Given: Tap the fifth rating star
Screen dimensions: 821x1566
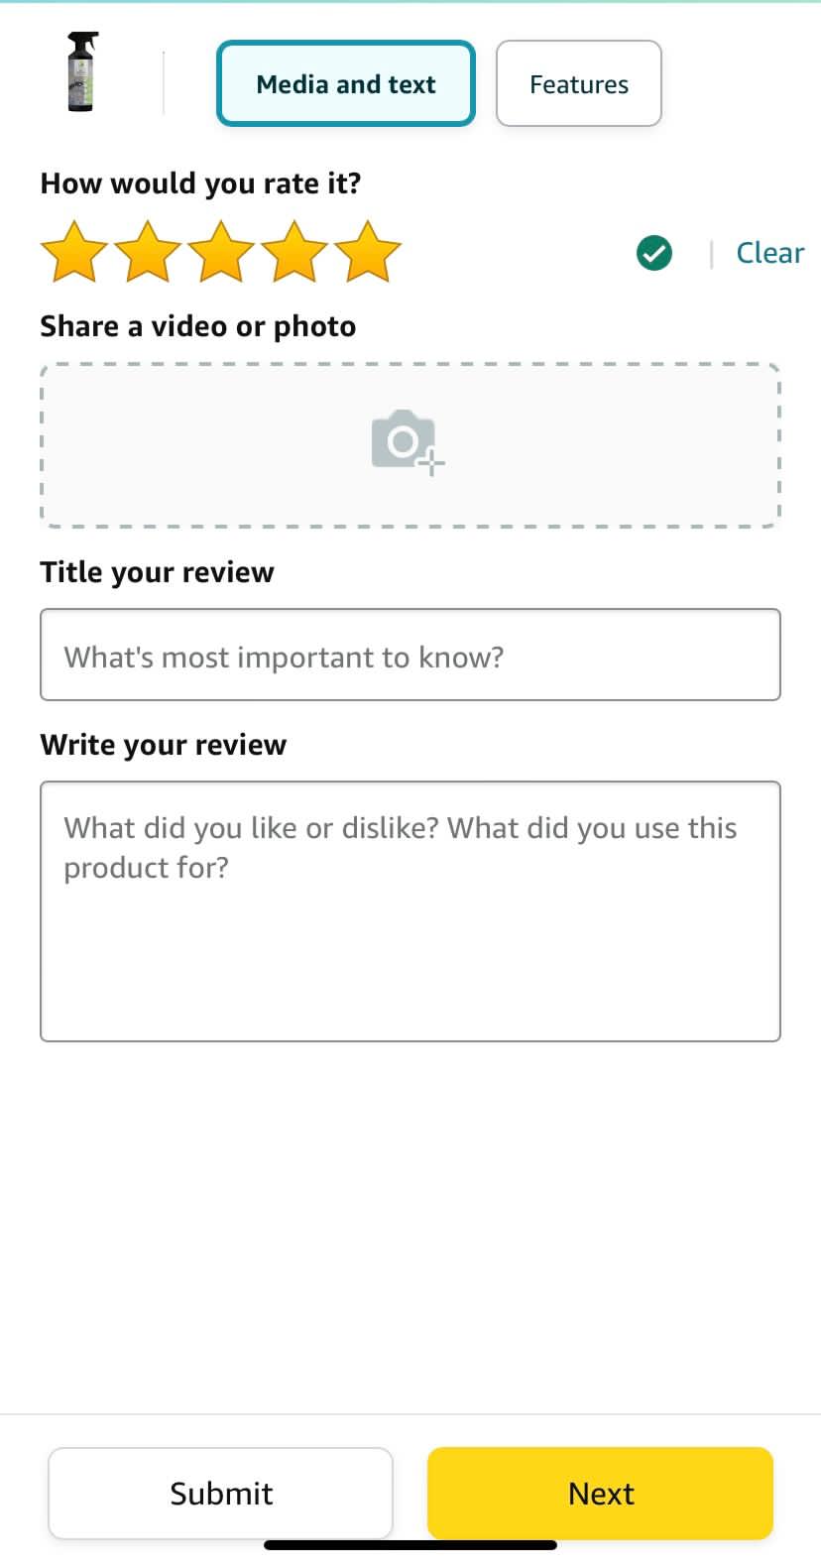Looking at the screenshot, I should pos(368,252).
